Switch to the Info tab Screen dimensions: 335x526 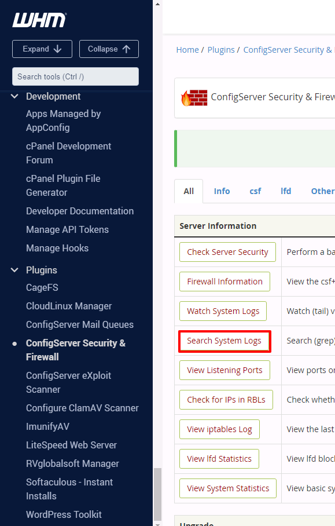pos(222,191)
